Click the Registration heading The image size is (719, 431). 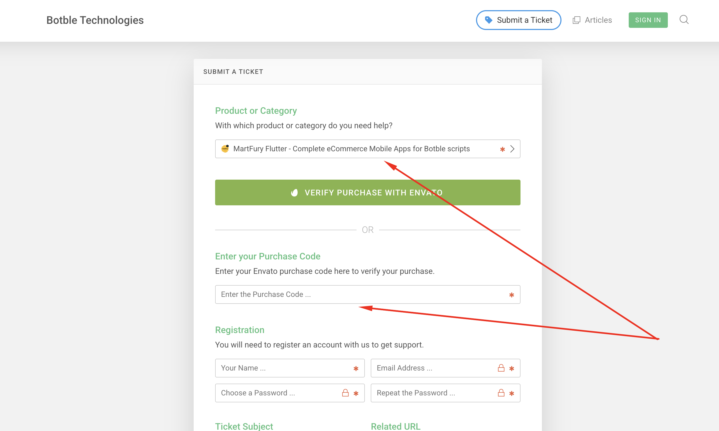pyautogui.click(x=240, y=330)
